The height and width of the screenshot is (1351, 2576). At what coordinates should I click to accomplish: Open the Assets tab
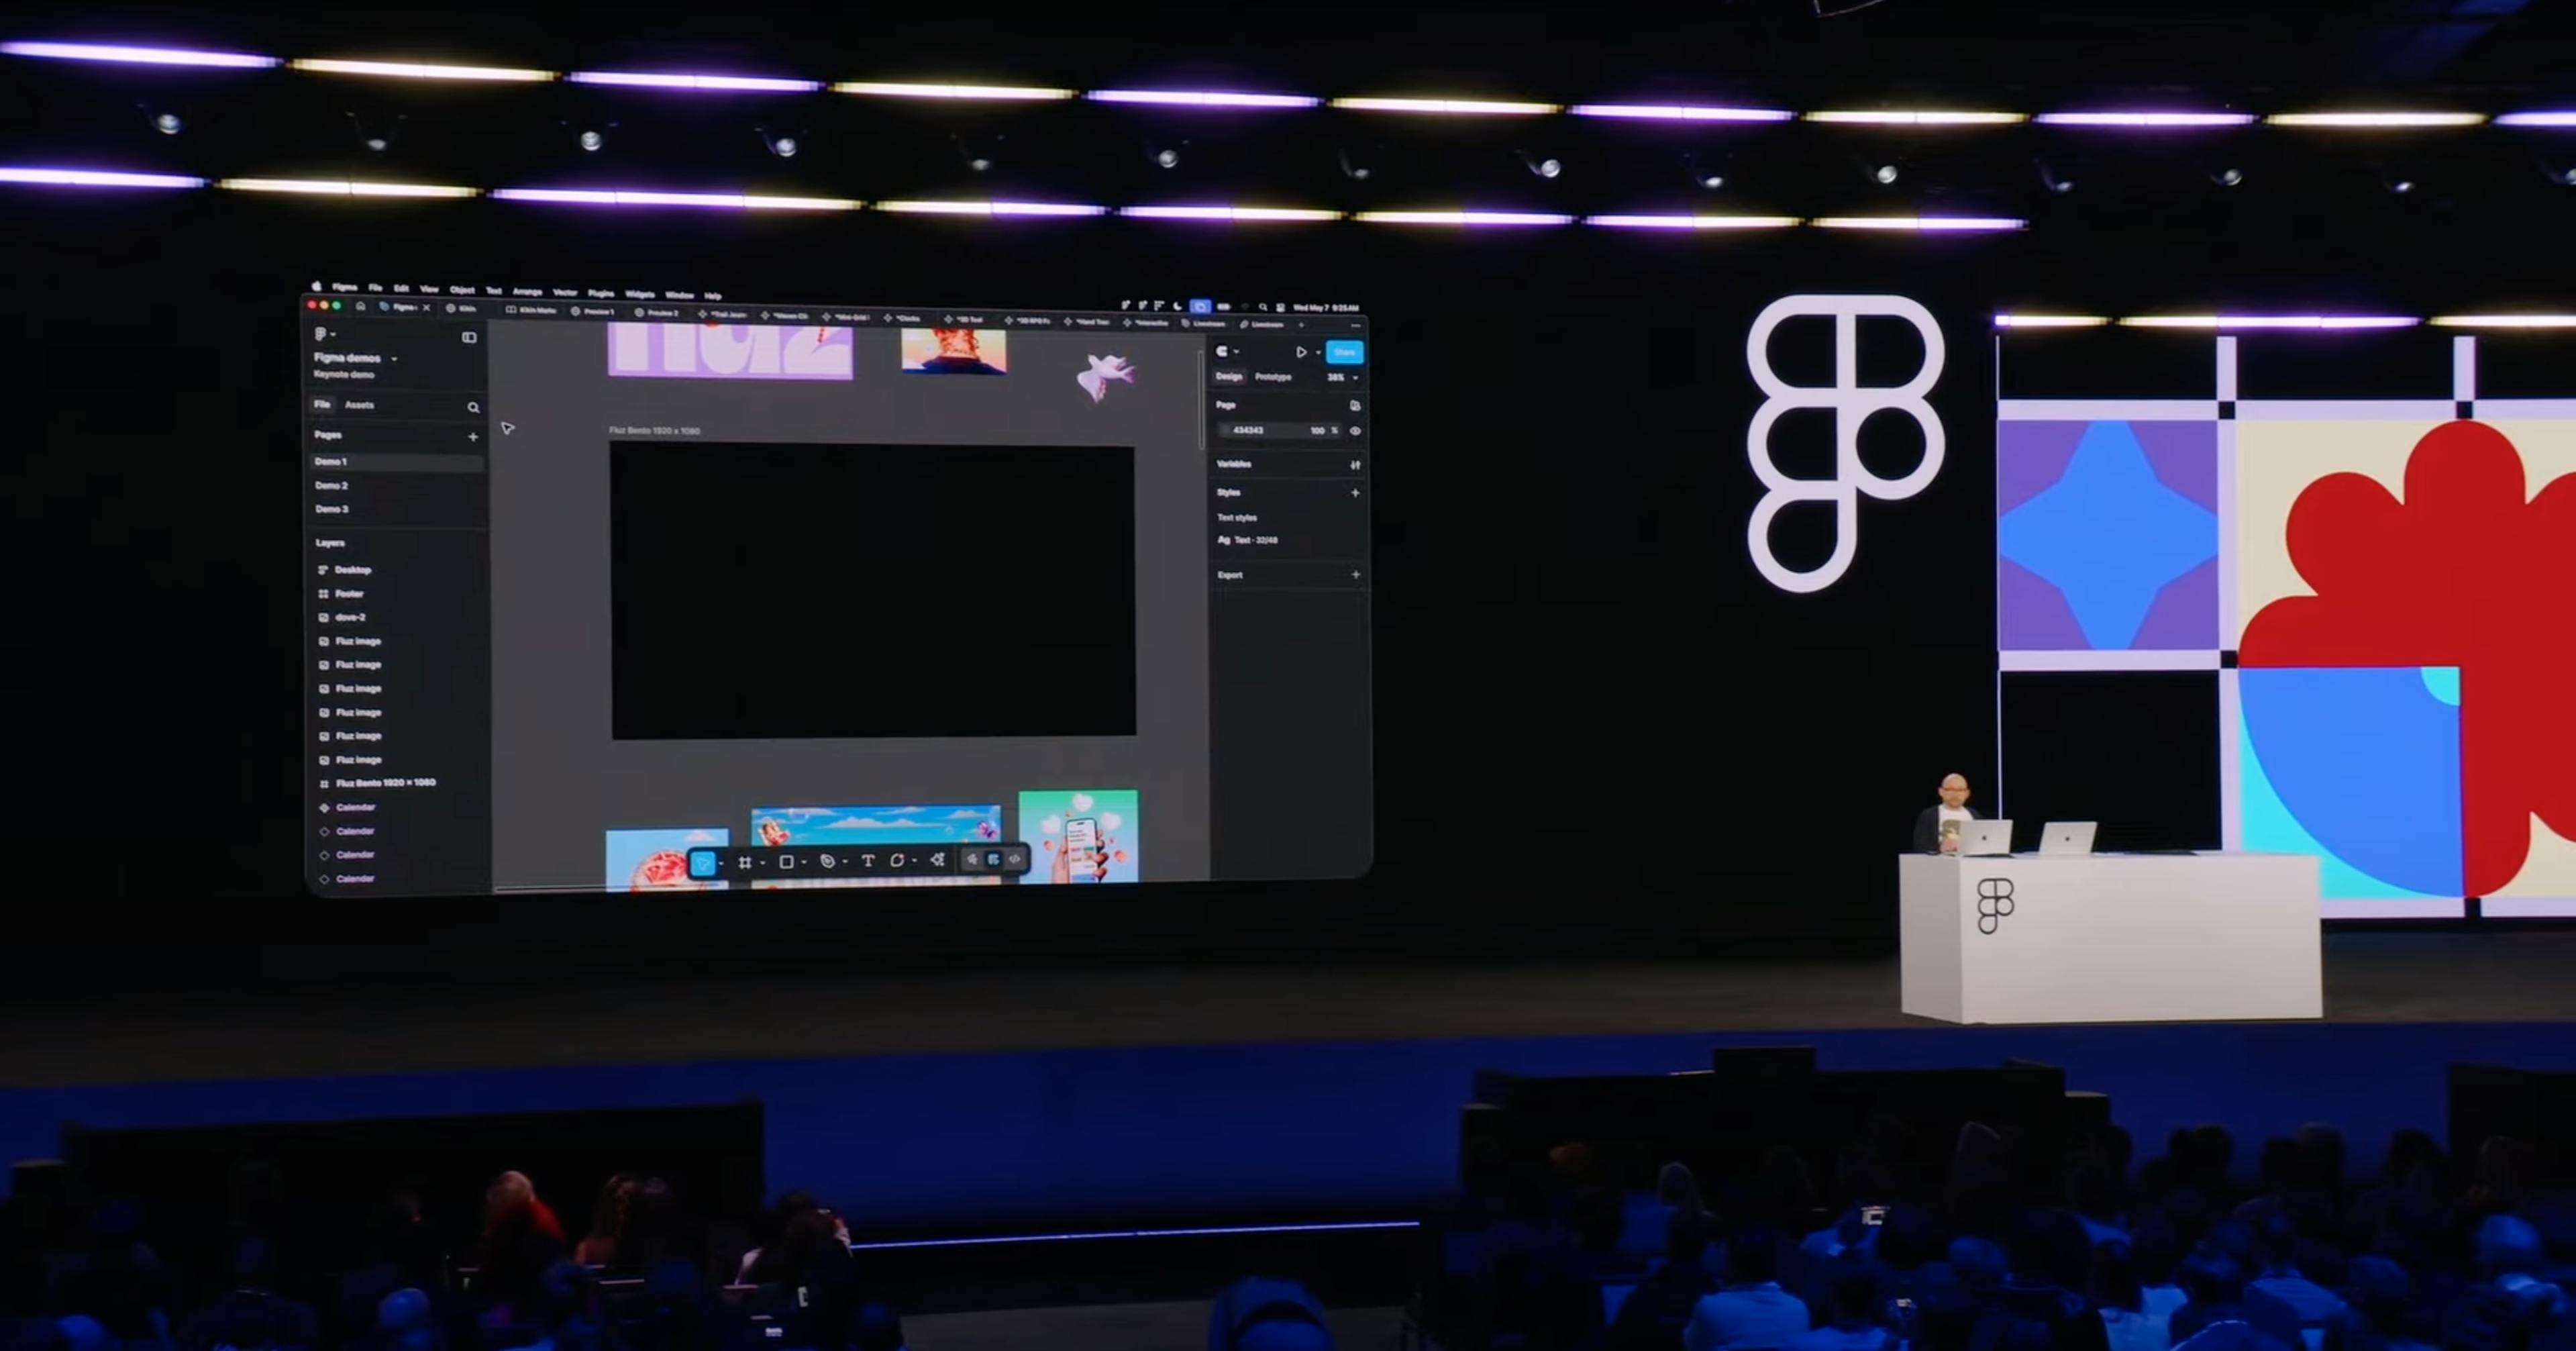pos(359,405)
